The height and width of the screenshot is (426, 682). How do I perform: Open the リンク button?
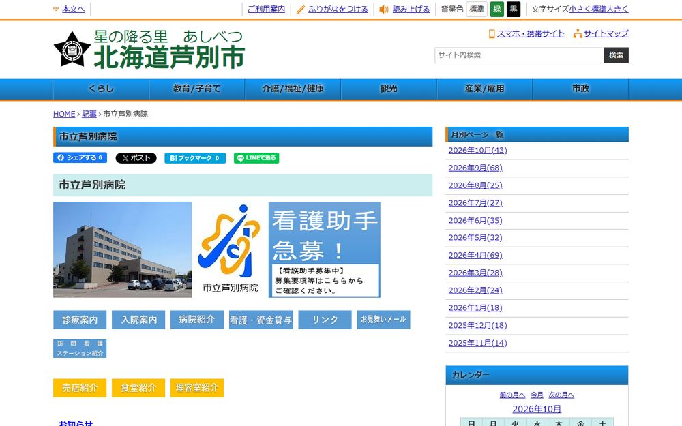pyautogui.click(x=325, y=320)
